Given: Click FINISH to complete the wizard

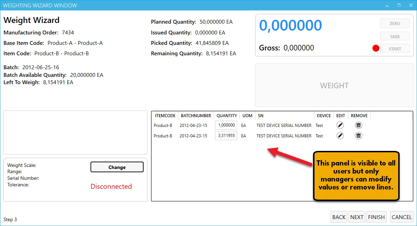Looking at the screenshot, I should [x=376, y=217].
